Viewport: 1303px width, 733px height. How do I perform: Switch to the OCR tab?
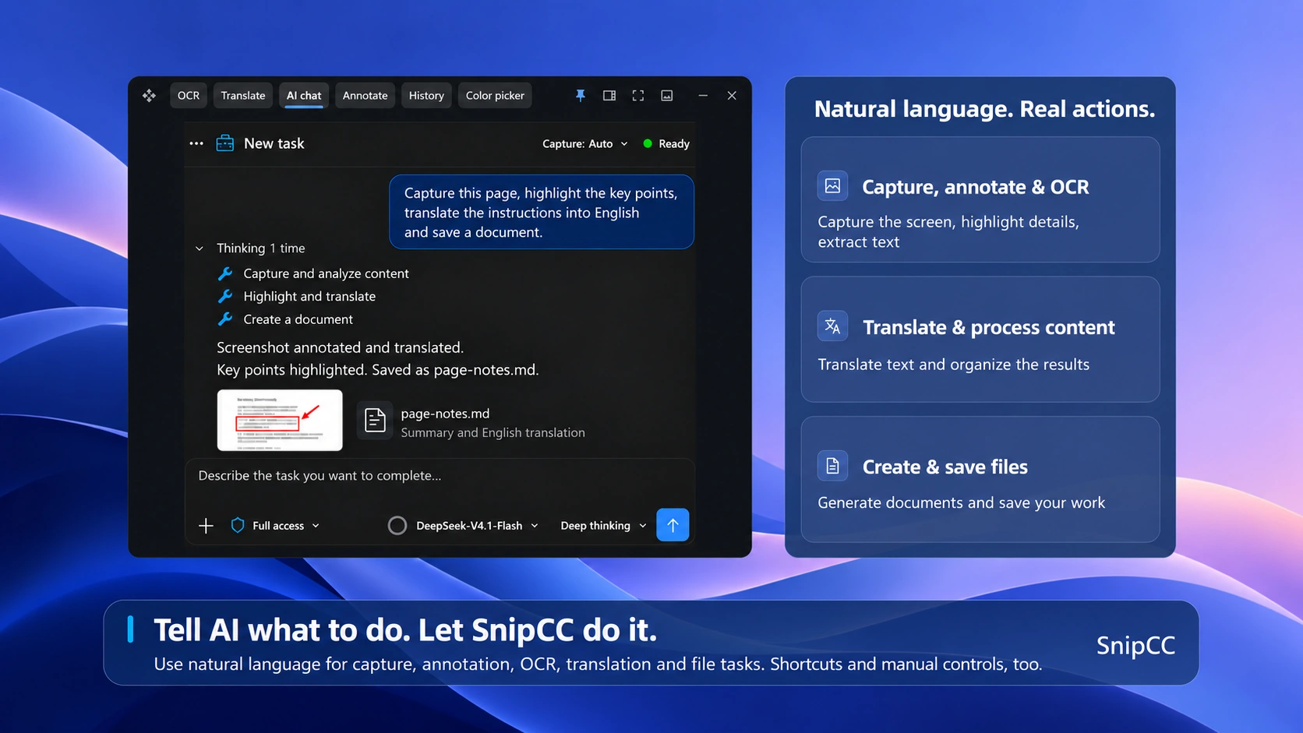[x=189, y=95]
